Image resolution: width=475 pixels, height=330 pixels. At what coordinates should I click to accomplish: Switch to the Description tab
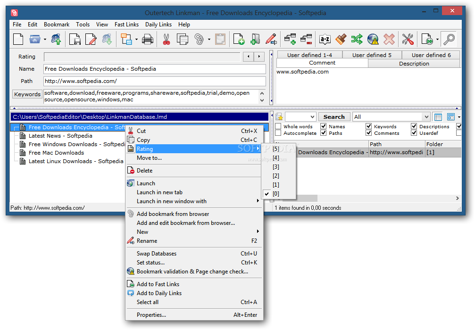(x=414, y=64)
